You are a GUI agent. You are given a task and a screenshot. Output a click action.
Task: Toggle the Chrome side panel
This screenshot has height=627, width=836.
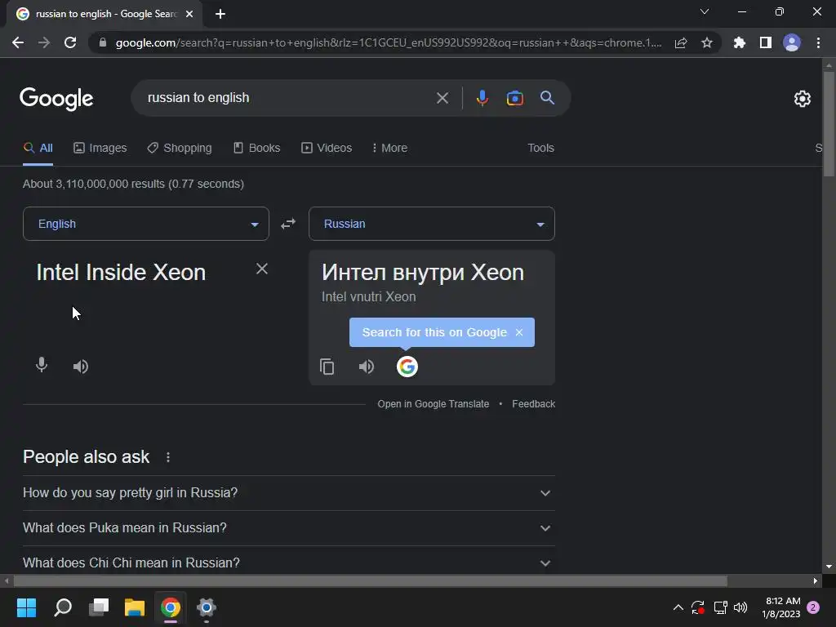(x=766, y=42)
